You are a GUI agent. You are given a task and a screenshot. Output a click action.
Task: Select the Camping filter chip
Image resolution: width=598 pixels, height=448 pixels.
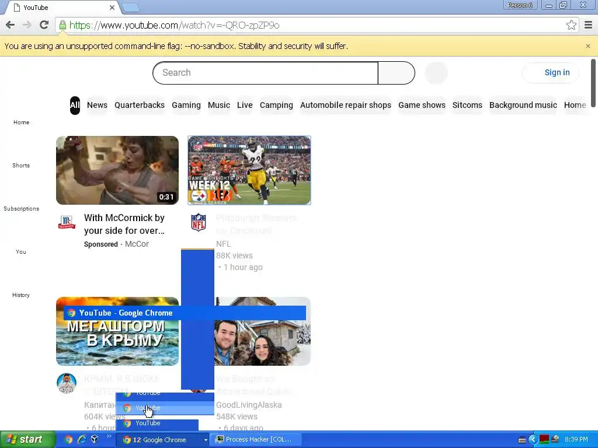point(276,105)
